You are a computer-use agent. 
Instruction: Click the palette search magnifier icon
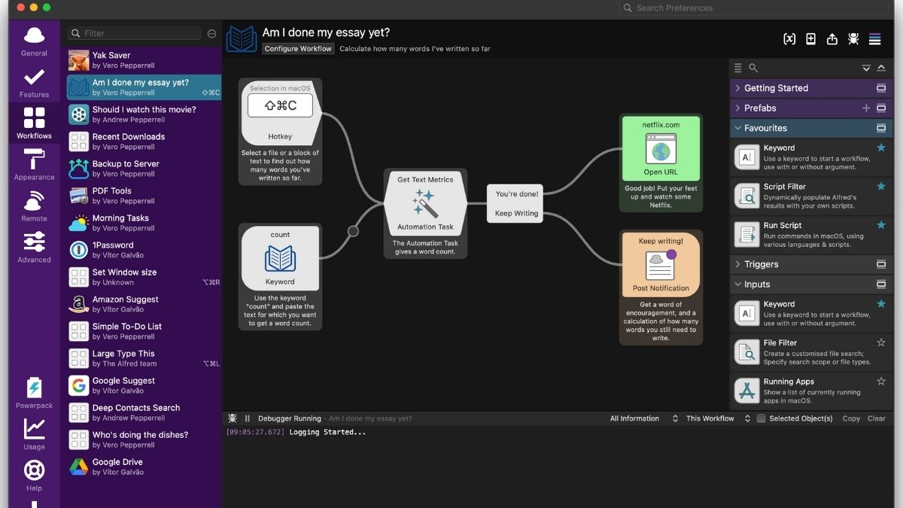[753, 68]
